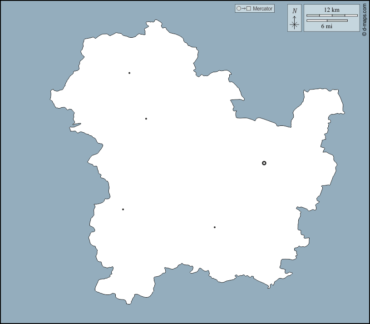370x324 pixels.
Task: Select the ringed capital city marker
Action: click(264, 163)
